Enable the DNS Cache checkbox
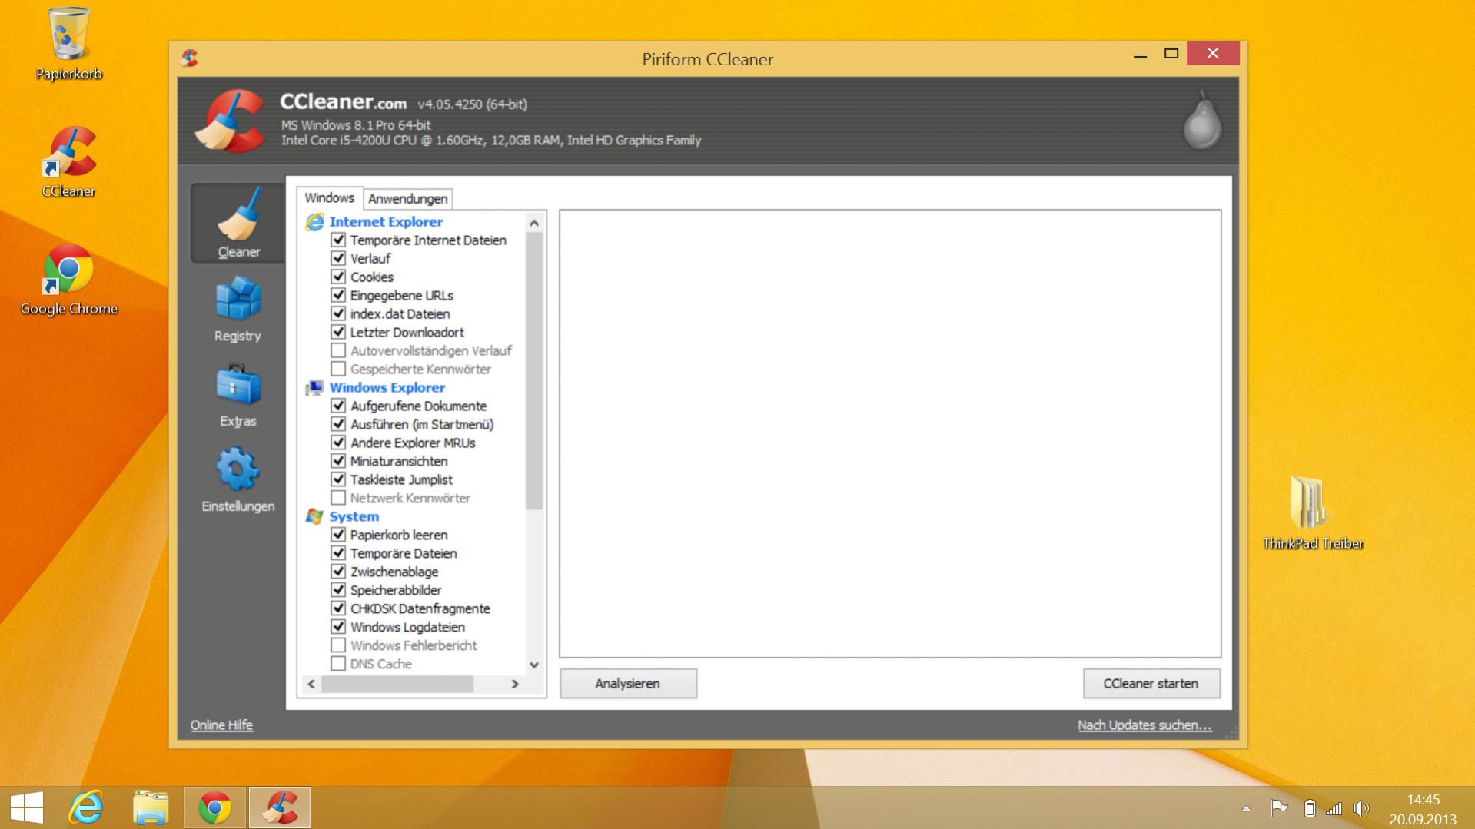This screenshot has width=1475, height=829. coord(338,664)
